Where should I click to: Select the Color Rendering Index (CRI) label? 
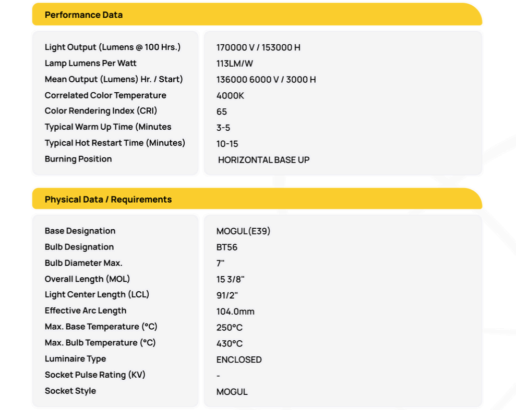[x=101, y=111]
